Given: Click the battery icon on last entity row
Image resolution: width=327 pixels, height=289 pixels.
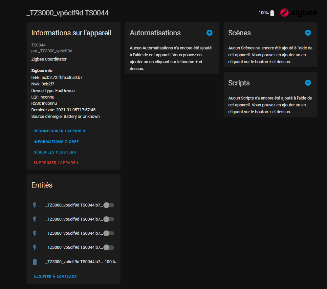Looking at the screenshot, I should (x=34, y=262).
